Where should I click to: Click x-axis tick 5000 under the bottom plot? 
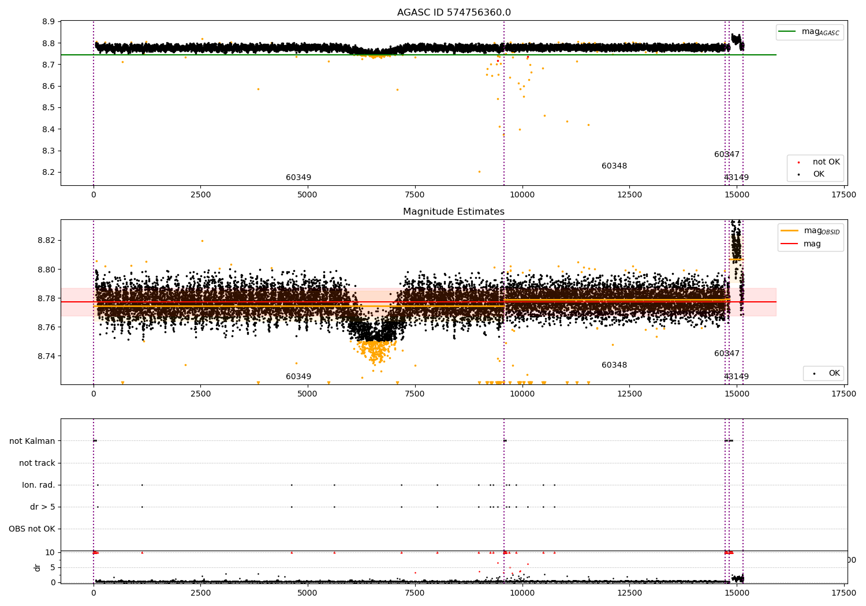[308, 593]
